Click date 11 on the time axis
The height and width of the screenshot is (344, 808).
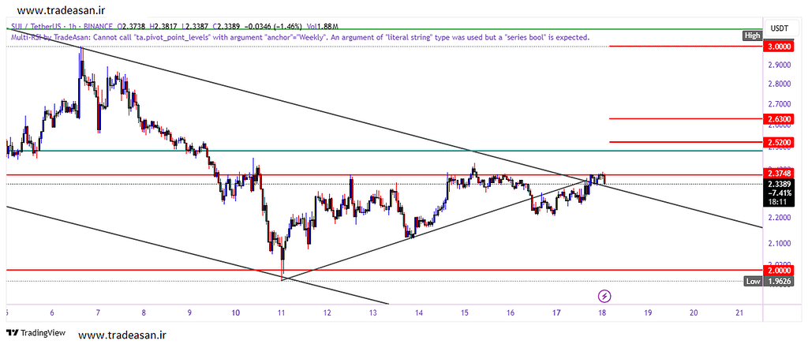281,313
